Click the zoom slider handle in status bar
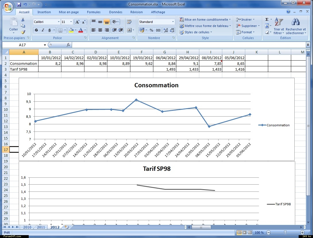This screenshot has width=313, height=238. pos(285,232)
